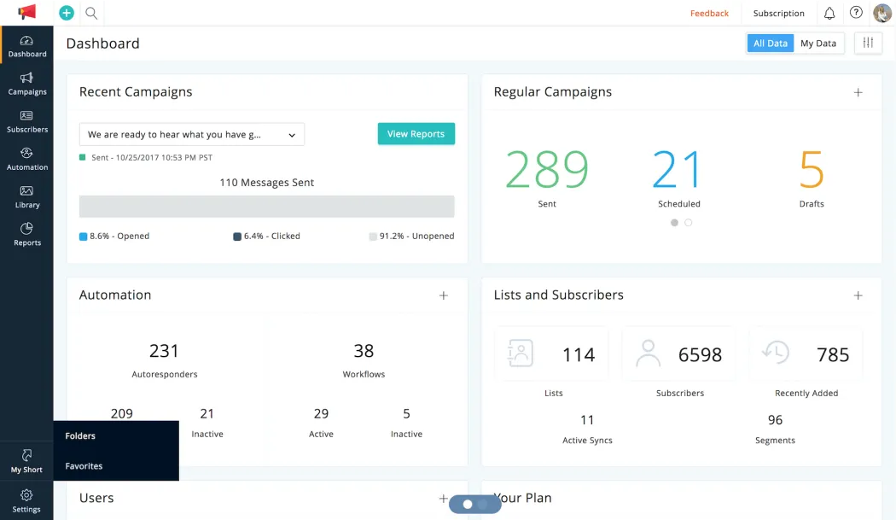The width and height of the screenshot is (896, 520).
Task: Click the teal plus icon to create new
Action: tap(66, 13)
